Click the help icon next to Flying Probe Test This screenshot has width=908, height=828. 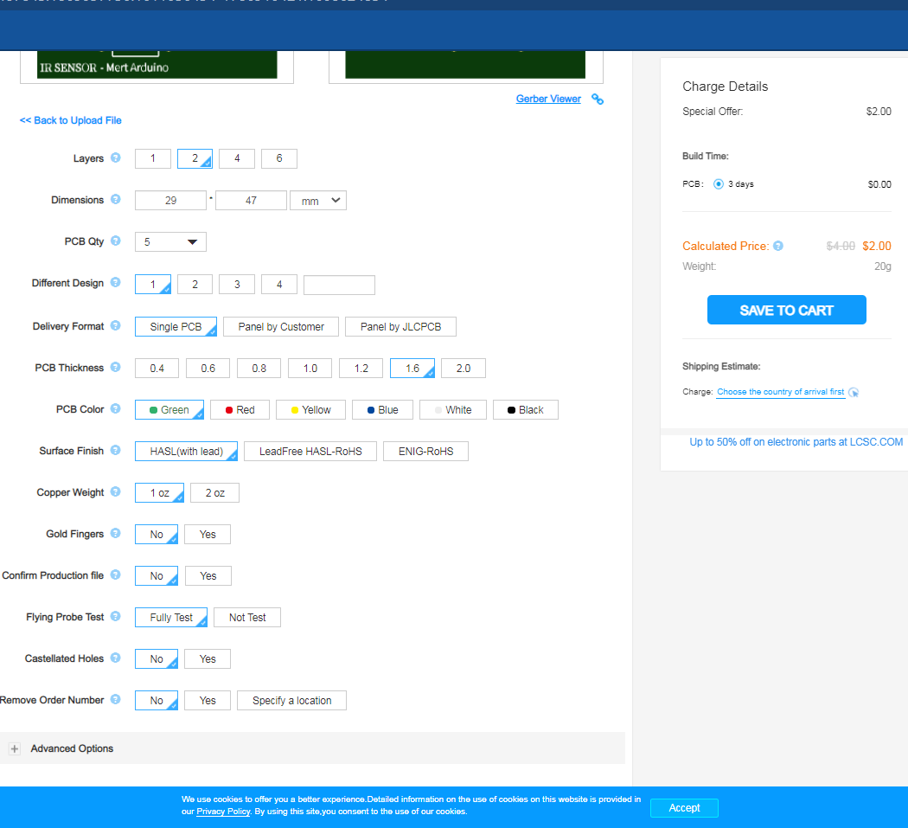(116, 617)
